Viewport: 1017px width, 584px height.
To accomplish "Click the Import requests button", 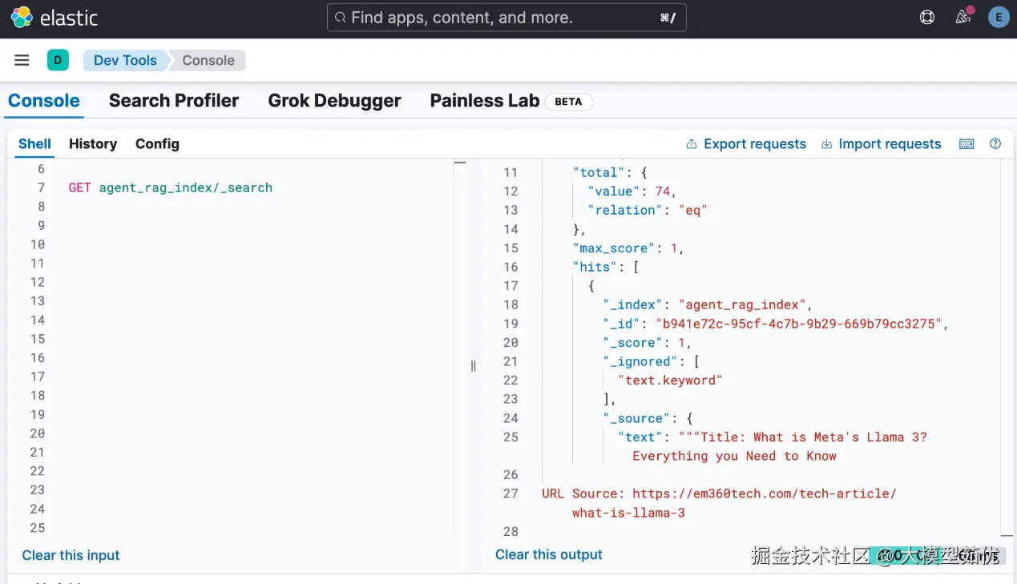I will click(x=881, y=144).
